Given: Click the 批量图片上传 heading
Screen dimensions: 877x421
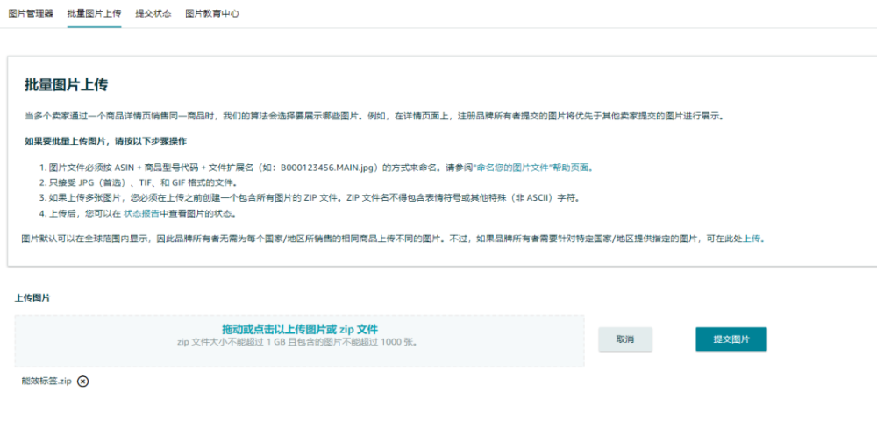Looking at the screenshot, I should [x=66, y=85].
